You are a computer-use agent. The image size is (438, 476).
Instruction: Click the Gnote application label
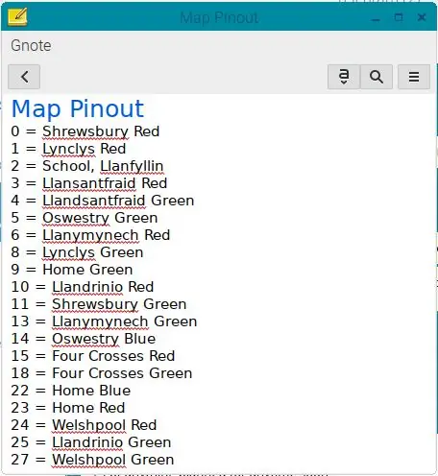(x=31, y=45)
